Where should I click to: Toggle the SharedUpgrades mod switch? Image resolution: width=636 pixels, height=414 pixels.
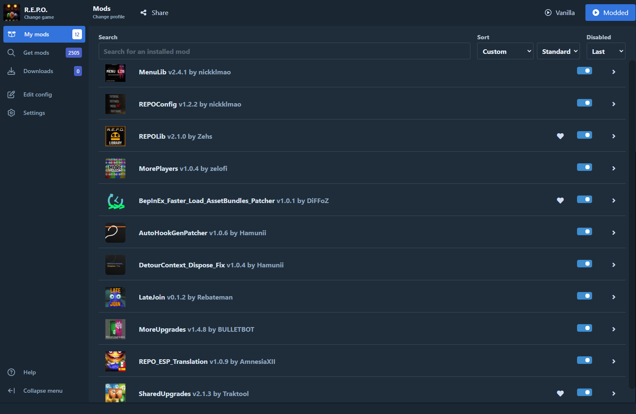[585, 392]
